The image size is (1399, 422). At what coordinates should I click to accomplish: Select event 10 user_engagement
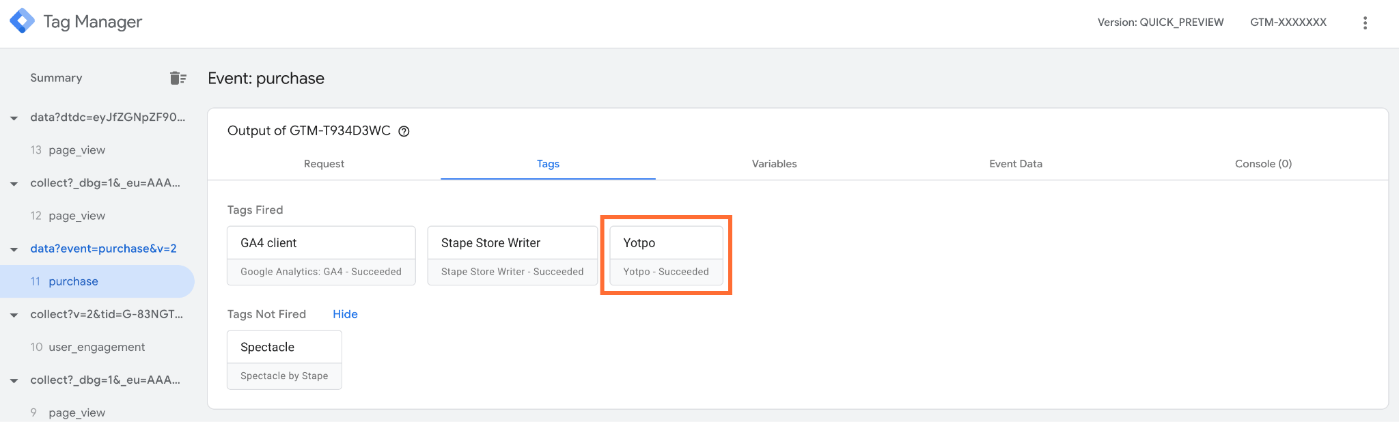point(97,347)
